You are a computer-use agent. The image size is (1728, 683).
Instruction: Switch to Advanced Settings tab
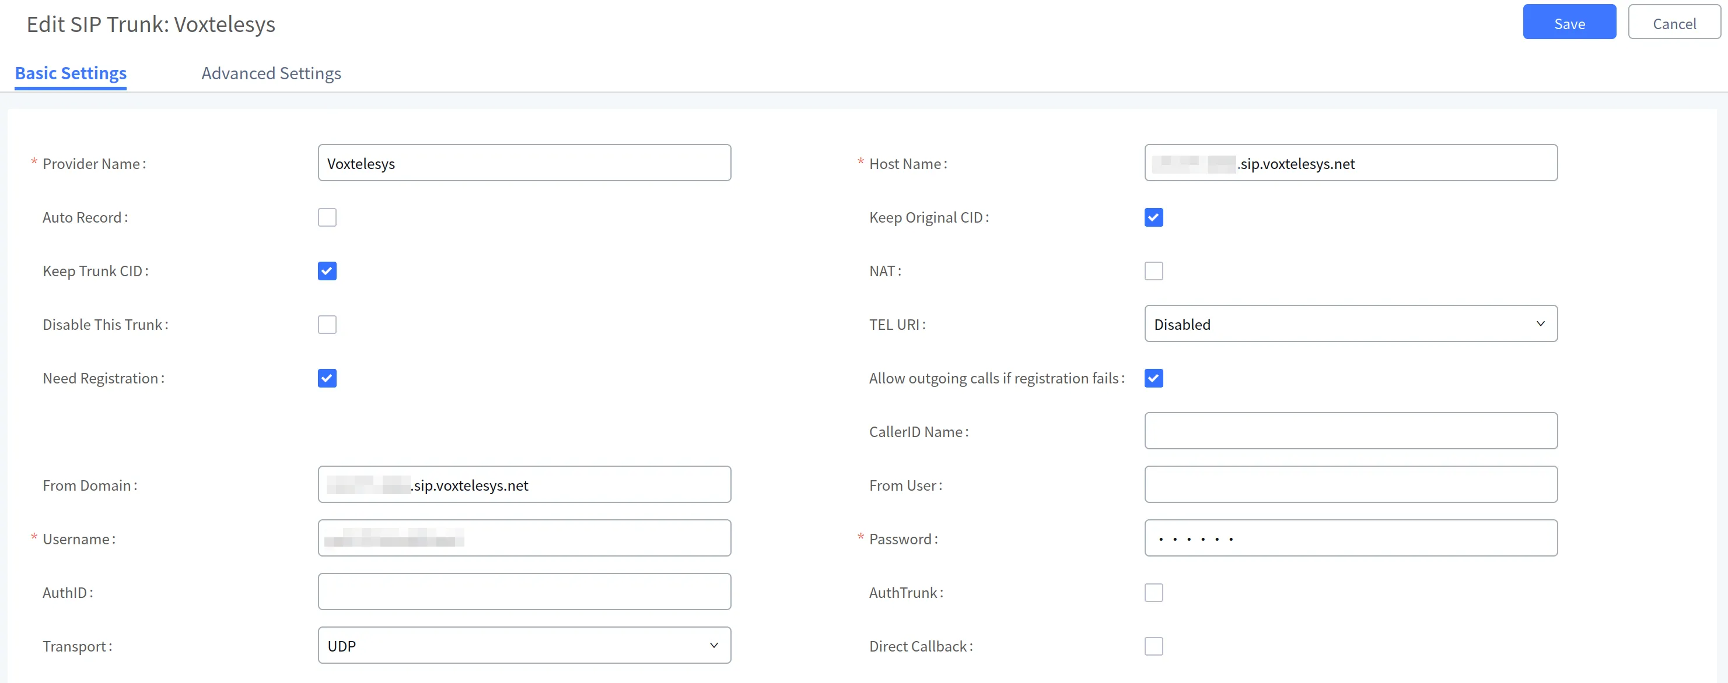271,73
